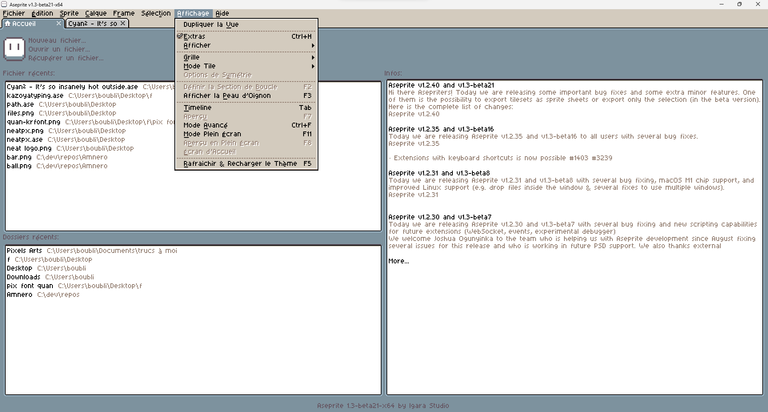Open Aseprite v1.2.31 and v1.3-beta8 news

coord(439,173)
